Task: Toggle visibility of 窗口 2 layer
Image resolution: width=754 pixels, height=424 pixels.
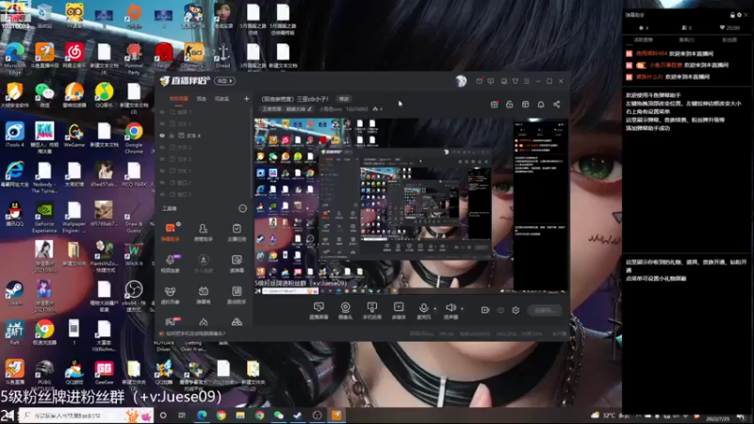Action: (162, 183)
